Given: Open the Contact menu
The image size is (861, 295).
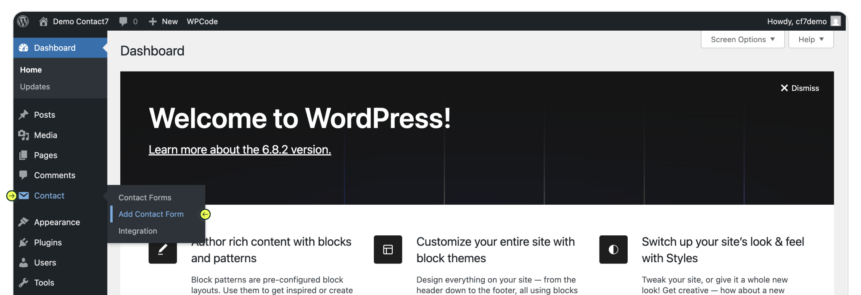Looking at the screenshot, I should 60,195.
